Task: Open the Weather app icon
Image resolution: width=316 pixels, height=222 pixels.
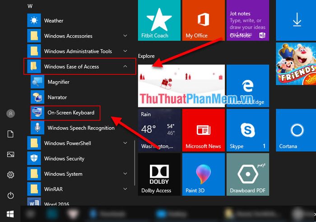Action: click(34, 20)
